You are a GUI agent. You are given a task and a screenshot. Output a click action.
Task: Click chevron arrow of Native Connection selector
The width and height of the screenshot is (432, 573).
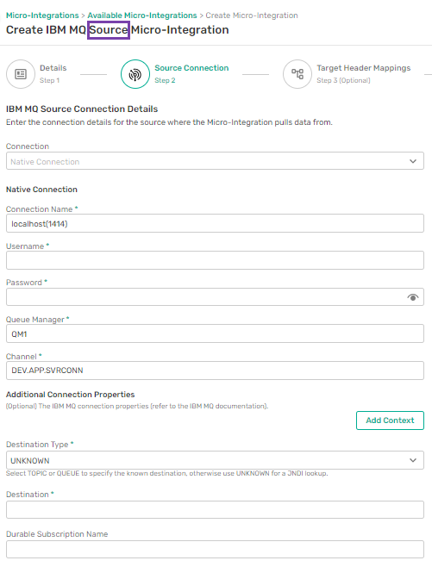click(413, 161)
